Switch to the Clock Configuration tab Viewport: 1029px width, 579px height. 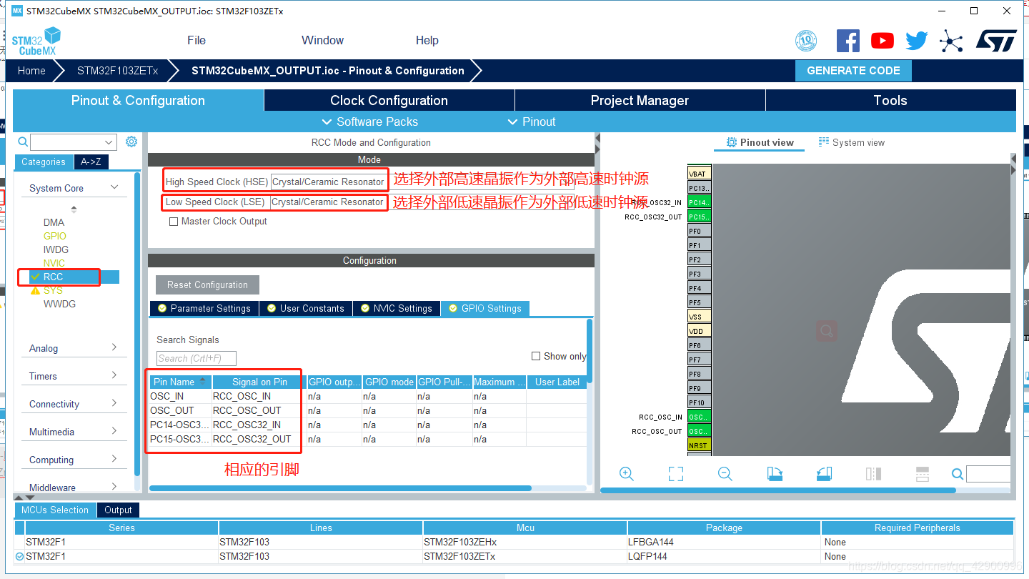[x=389, y=100]
